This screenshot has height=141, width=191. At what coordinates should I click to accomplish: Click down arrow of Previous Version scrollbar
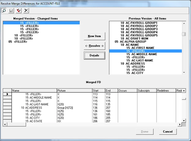184,72
